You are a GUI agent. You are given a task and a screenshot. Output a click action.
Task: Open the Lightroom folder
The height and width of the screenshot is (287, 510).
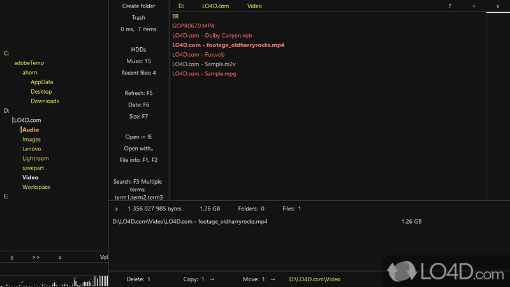pos(36,158)
